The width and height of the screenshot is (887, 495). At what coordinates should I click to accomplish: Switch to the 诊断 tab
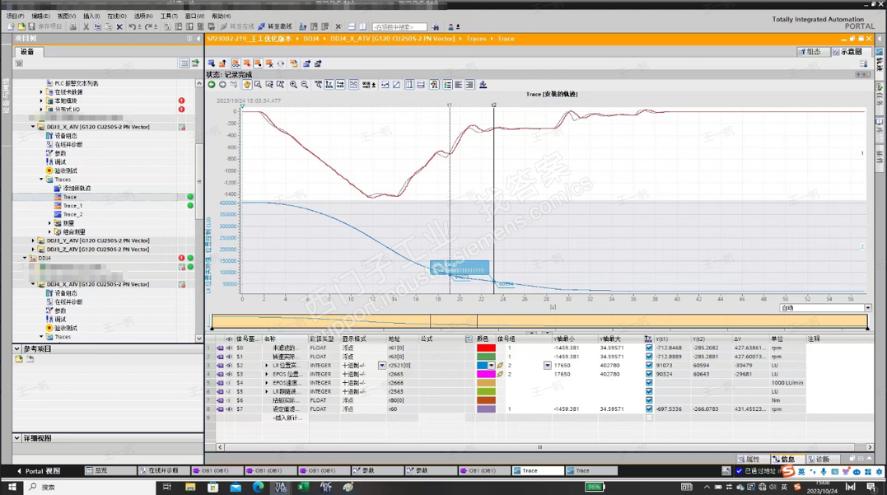821,460
